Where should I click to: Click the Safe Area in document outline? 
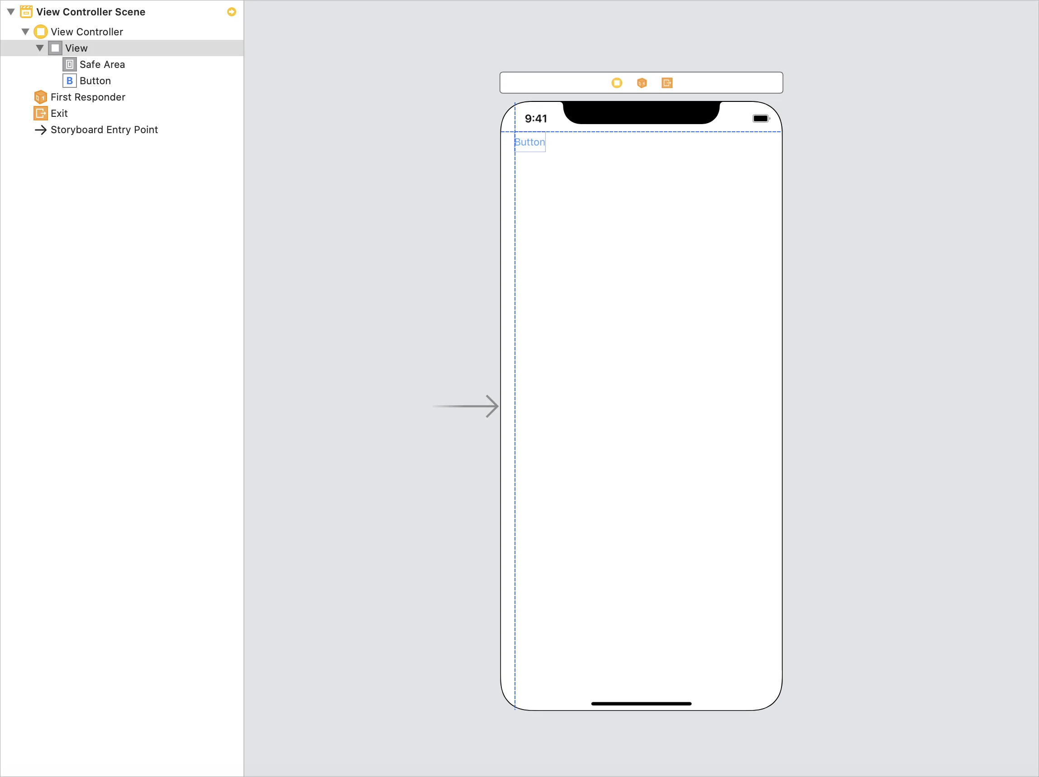pos(102,64)
